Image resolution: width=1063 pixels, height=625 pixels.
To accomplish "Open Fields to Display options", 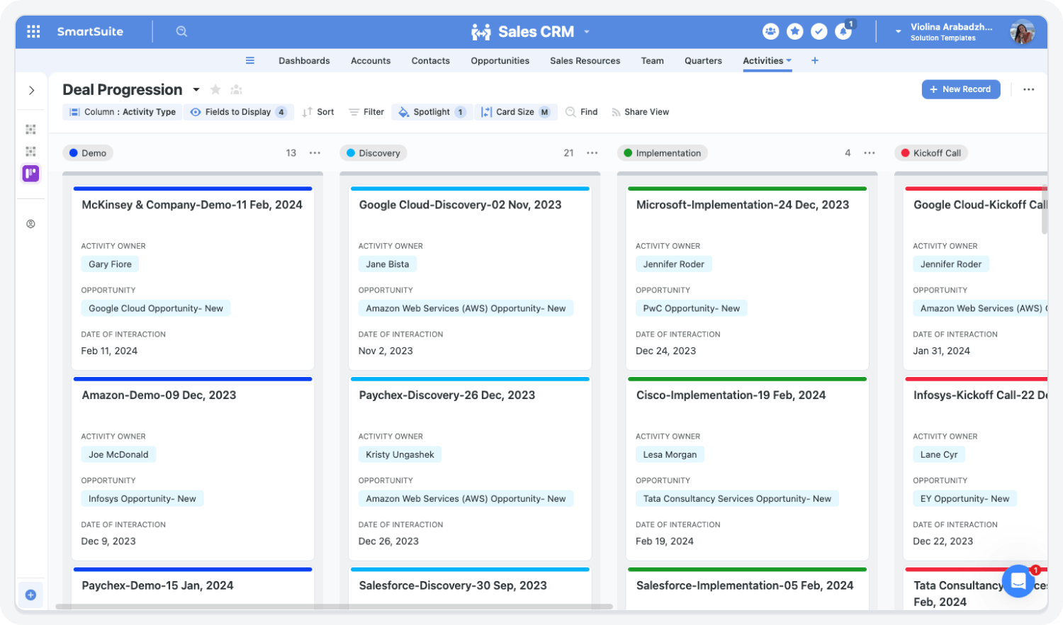I will click(238, 112).
